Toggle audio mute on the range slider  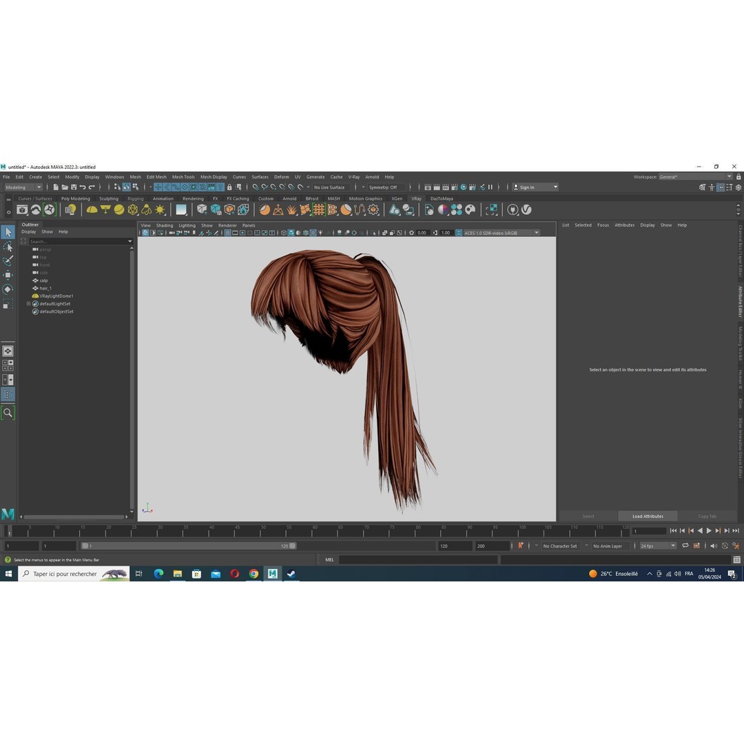[x=714, y=546]
